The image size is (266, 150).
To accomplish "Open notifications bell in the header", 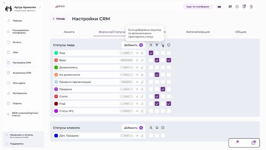I will 244,7.
